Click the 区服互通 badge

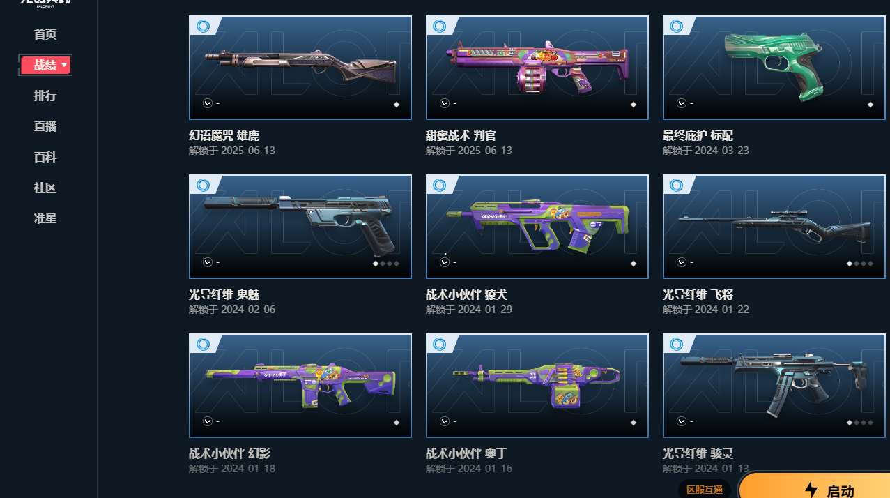point(704,490)
